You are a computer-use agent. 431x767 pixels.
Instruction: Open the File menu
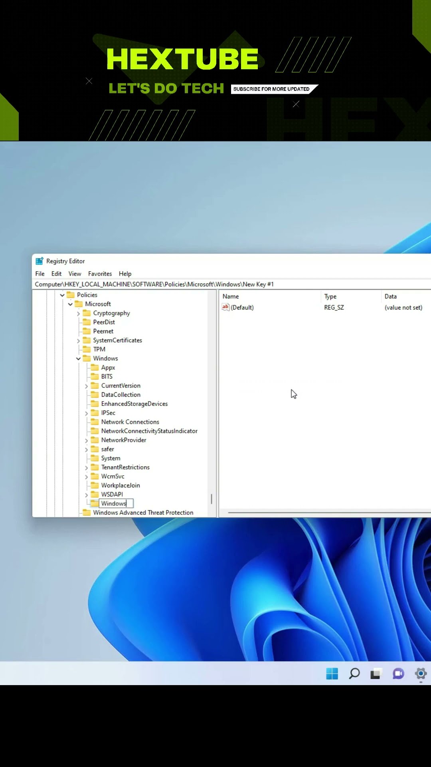click(40, 274)
